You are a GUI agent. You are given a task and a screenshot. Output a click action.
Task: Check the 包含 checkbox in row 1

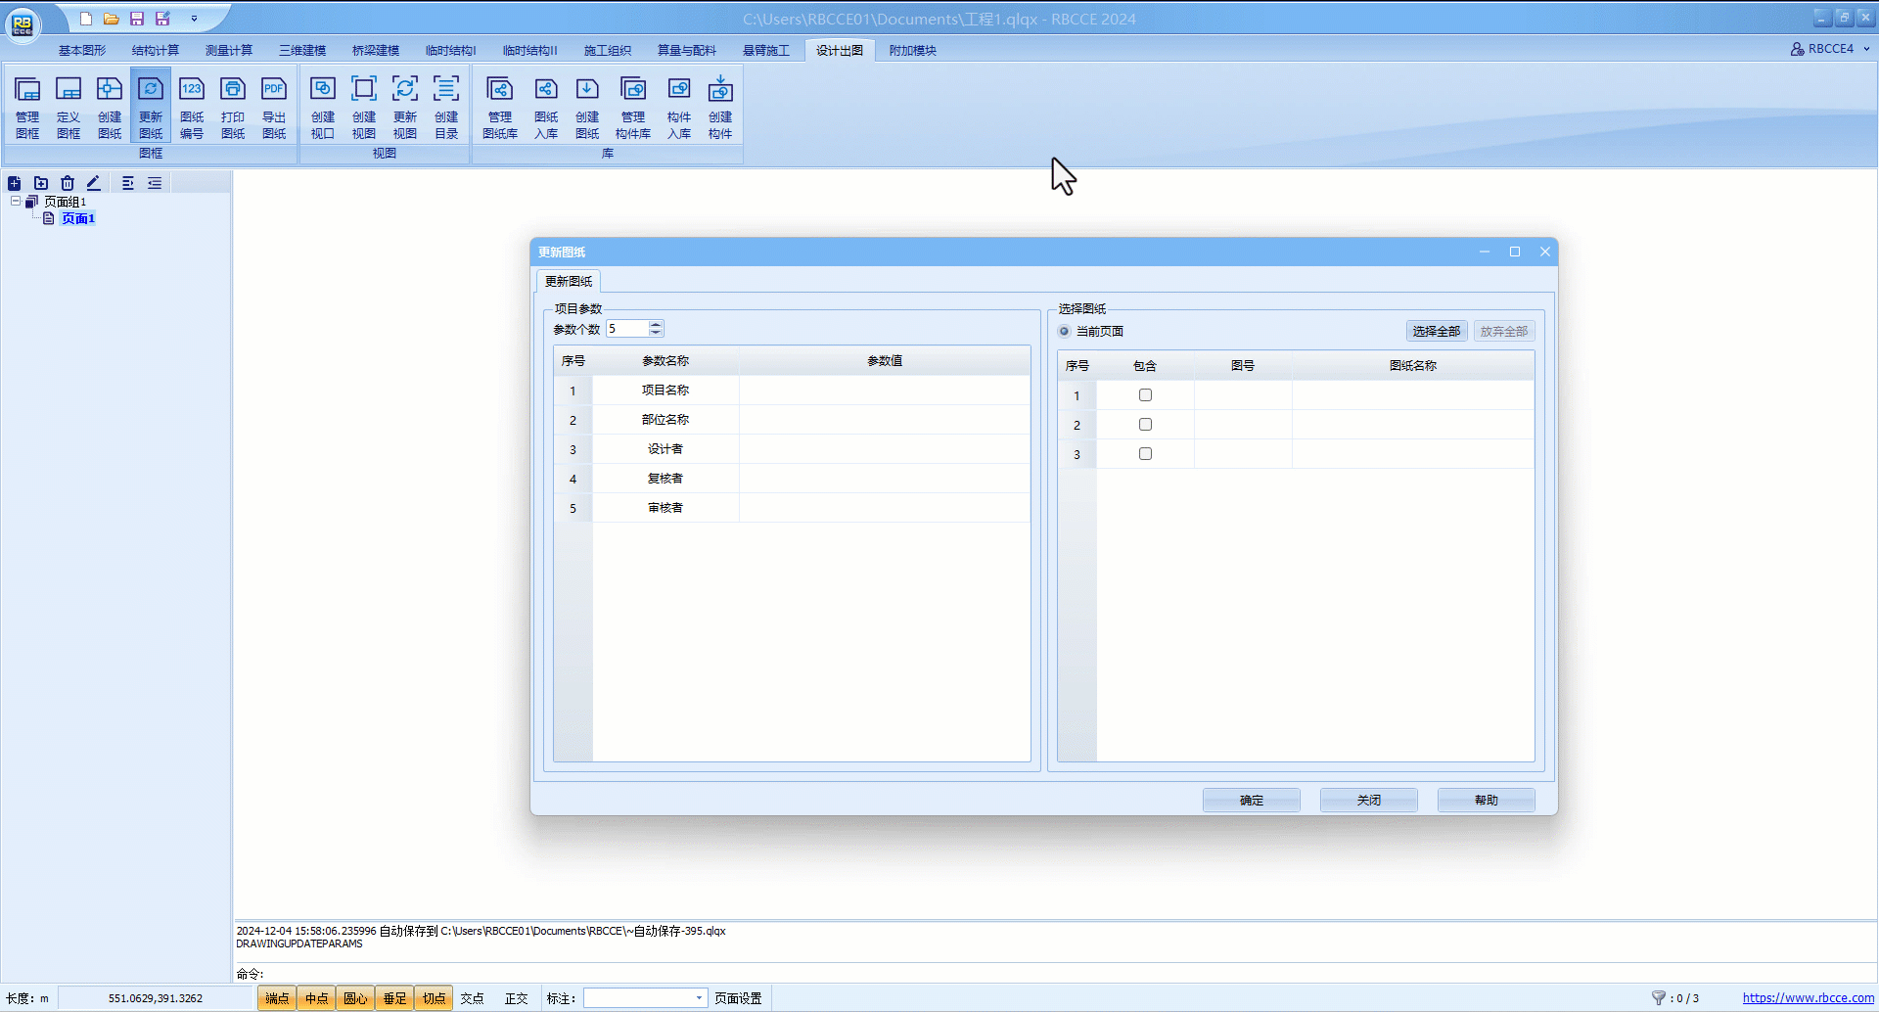click(1145, 395)
